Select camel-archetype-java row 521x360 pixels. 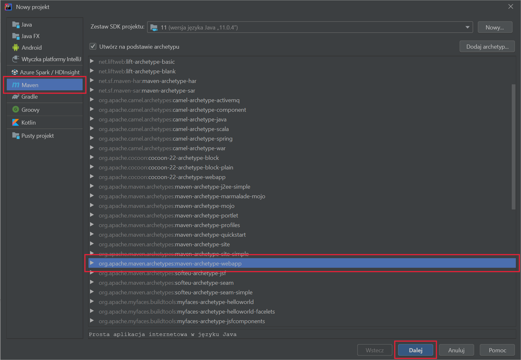(302, 119)
